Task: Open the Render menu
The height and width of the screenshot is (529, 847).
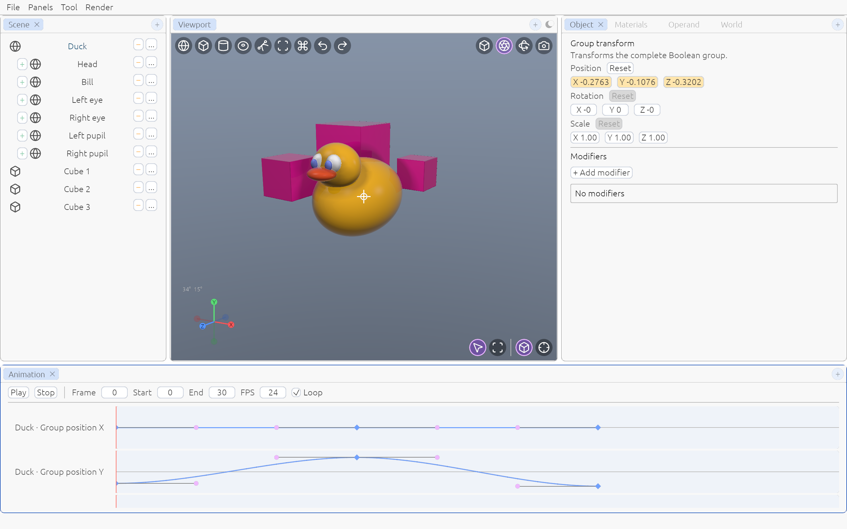Action: (99, 7)
